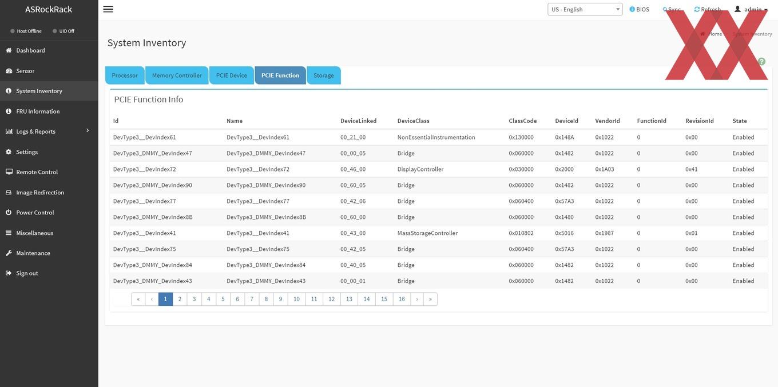
Task: Click MassStorageController device class cell
Action: tap(428, 233)
